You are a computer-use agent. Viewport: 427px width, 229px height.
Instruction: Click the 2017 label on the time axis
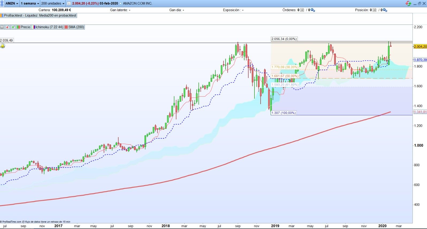(x=58, y=226)
